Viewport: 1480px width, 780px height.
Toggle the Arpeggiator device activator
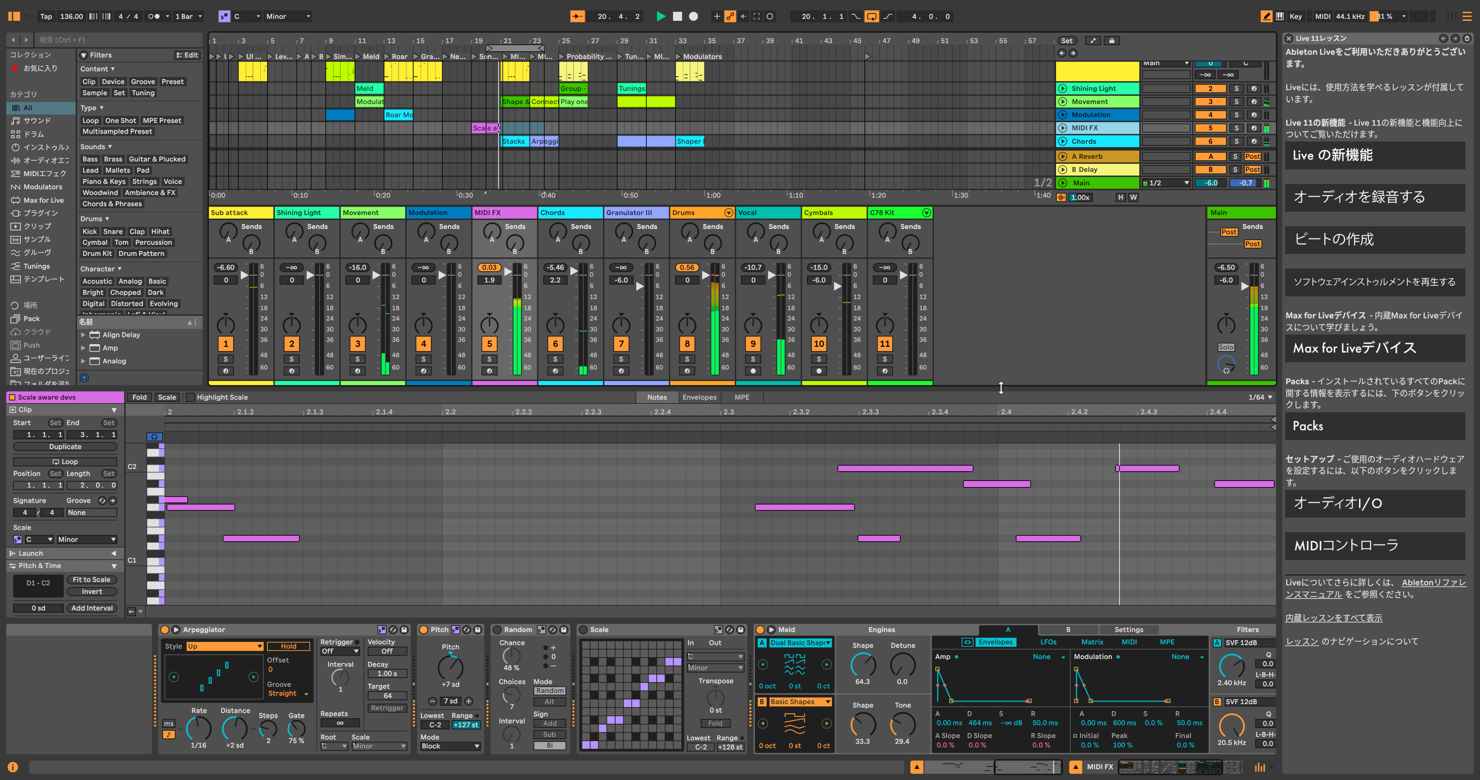165,630
